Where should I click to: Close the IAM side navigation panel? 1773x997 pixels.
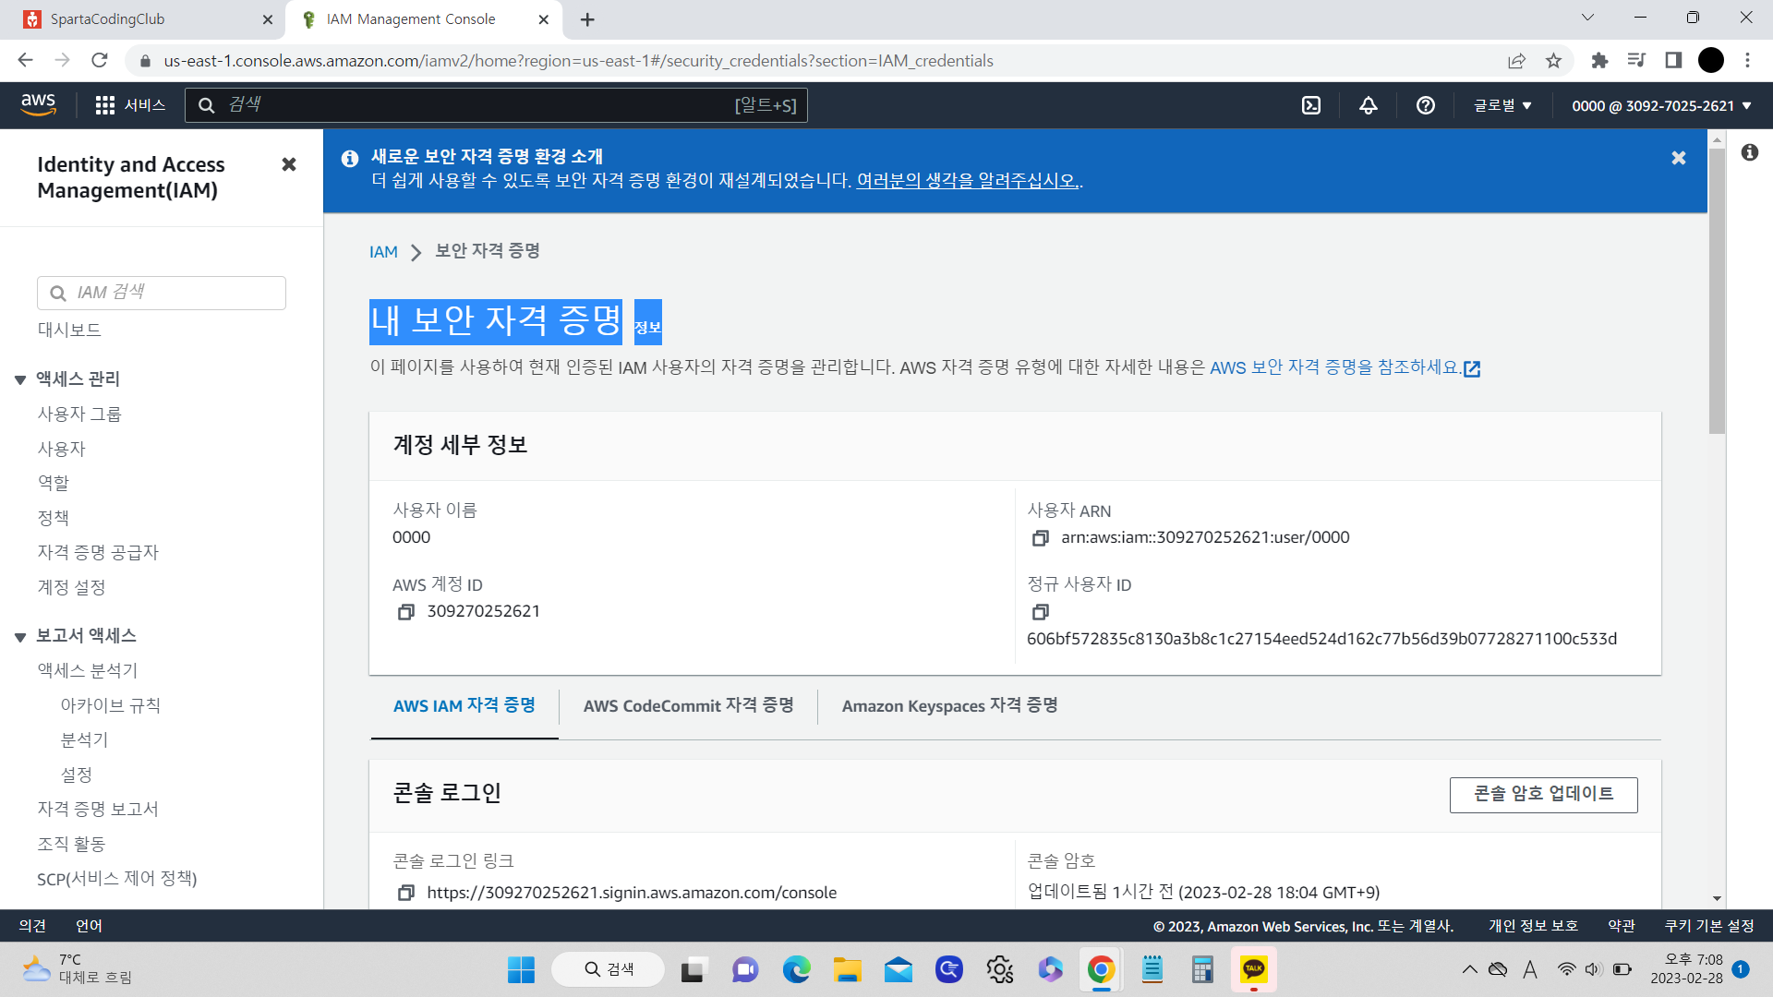[289, 164]
